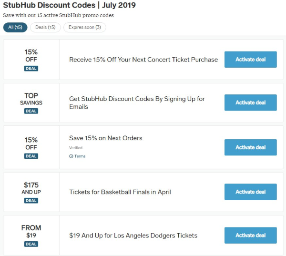Viewport: 286px width, 256px height.
Task: Click the DEAL badge on the first offer
Action: click(31, 69)
